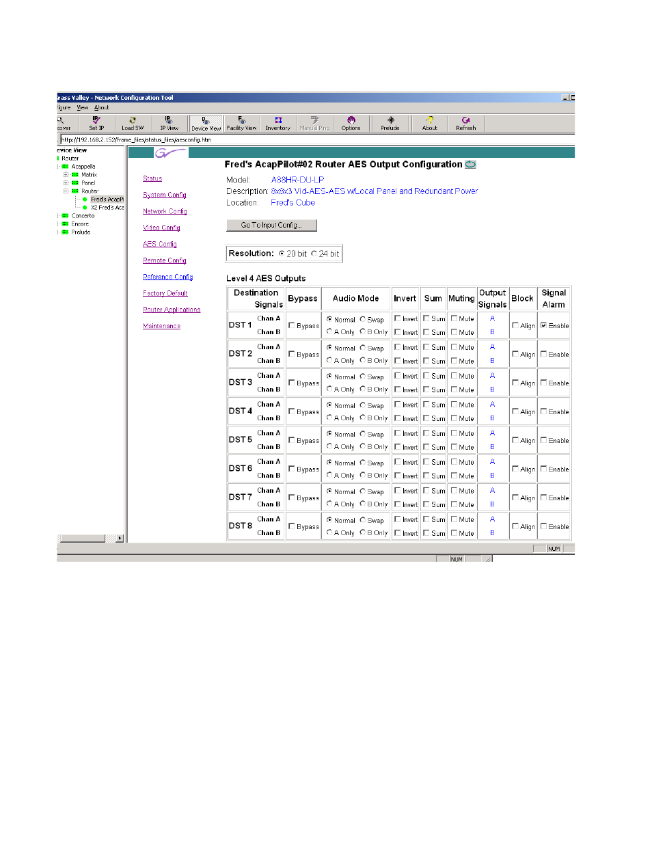Open IP View from the toolbar

[x=169, y=123]
